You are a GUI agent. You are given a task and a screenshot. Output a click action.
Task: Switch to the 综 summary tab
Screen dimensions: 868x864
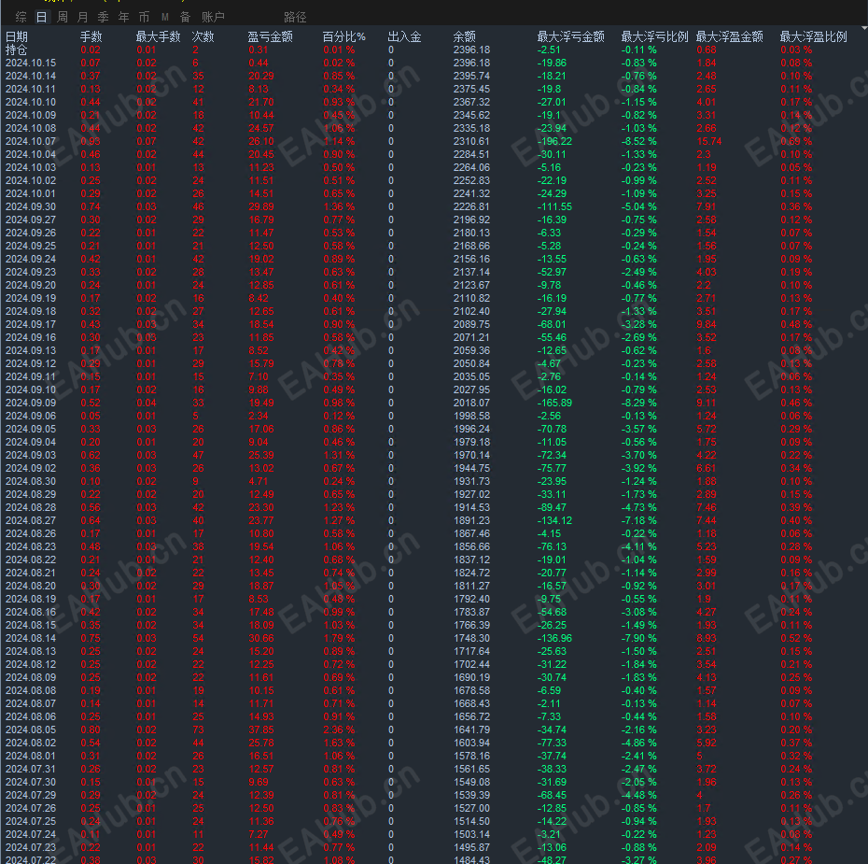(x=21, y=17)
